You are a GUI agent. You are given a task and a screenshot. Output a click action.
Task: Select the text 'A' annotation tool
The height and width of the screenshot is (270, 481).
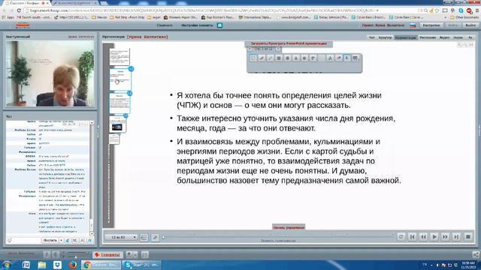[x=330, y=58]
